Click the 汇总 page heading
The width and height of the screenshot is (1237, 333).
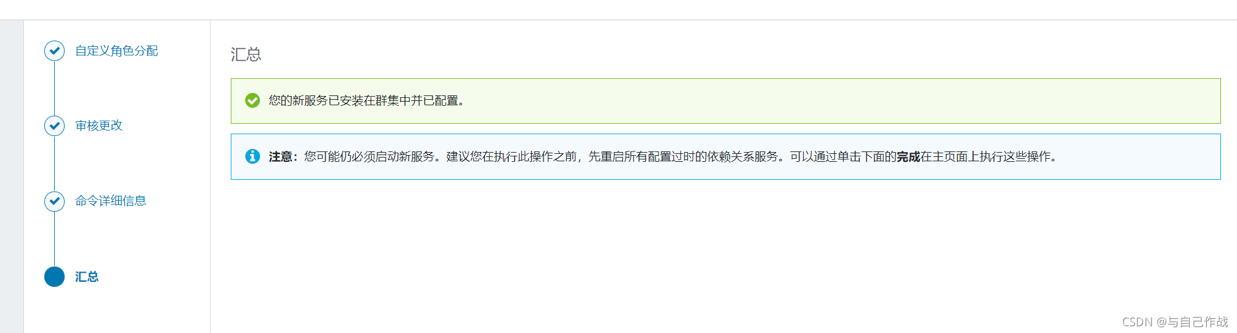(x=246, y=54)
